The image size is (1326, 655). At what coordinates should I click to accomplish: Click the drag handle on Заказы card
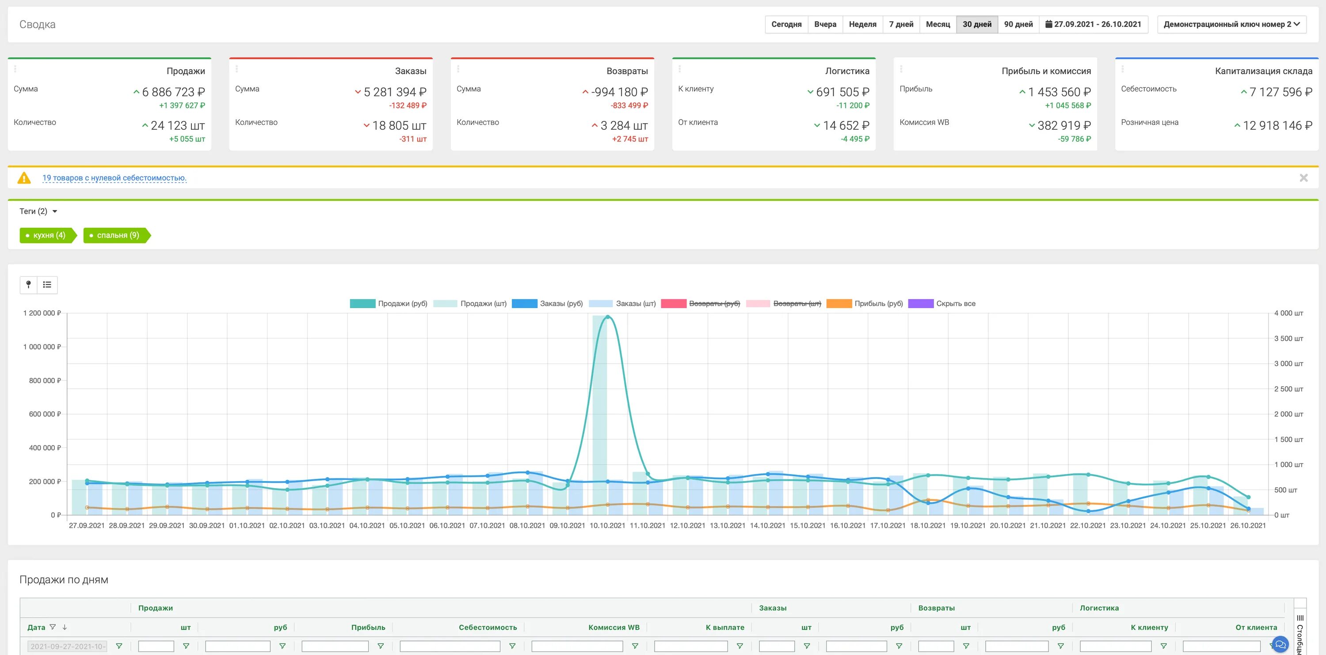coord(237,69)
